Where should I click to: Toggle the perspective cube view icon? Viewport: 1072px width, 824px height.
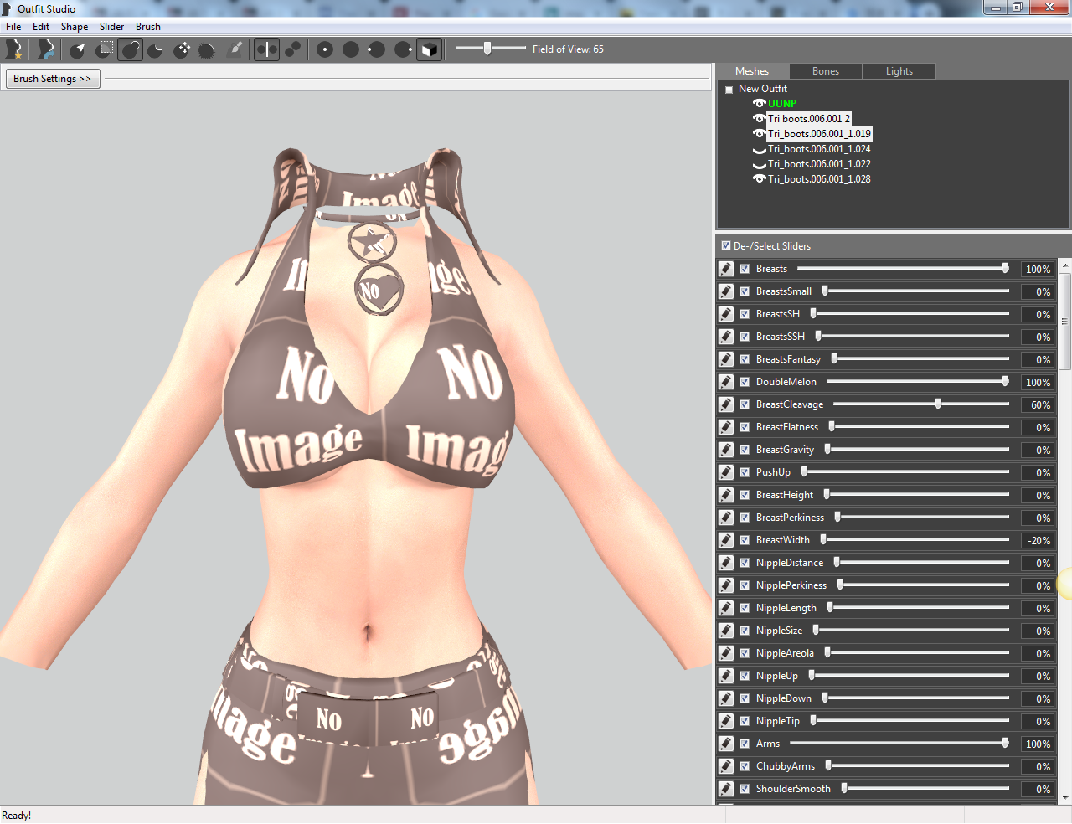click(429, 49)
